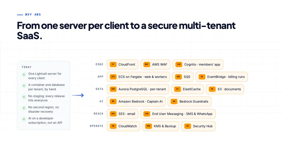Click the 'From one server per client' headline
This screenshot has height=141, width=283.
[126, 30]
